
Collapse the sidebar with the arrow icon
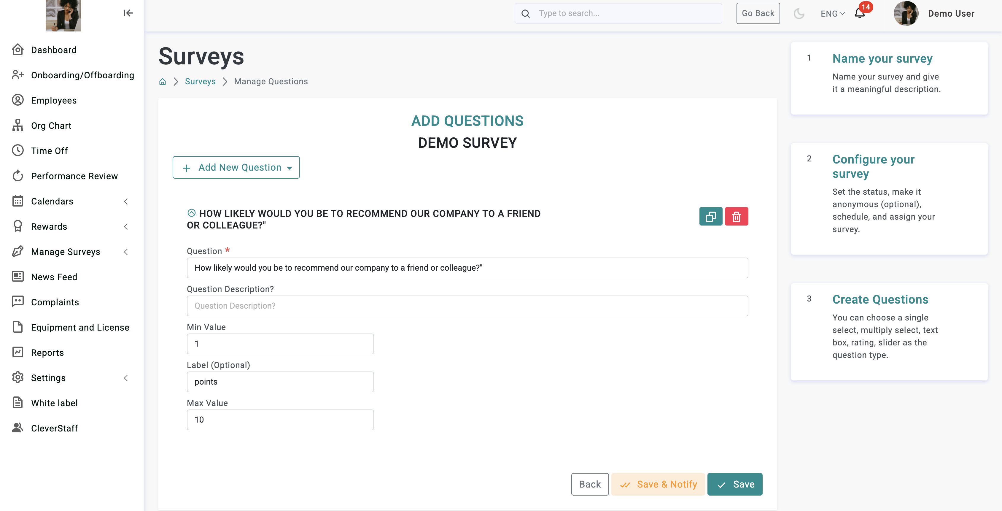(x=128, y=13)
